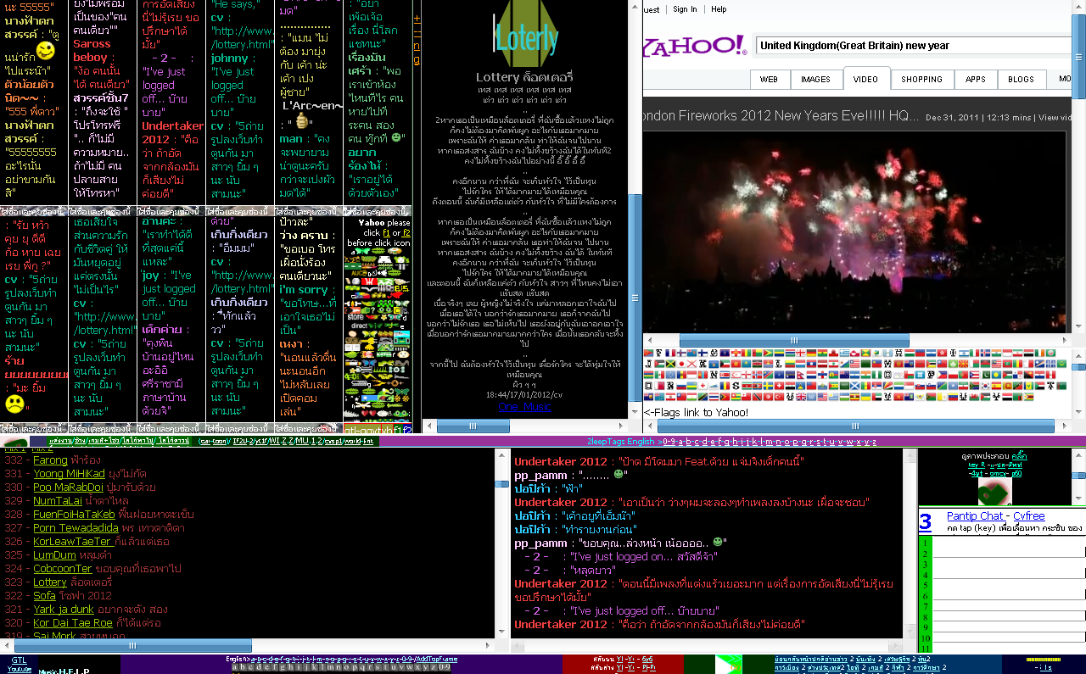Open the Sofa song link, number 322
1086x674 pixels.
tap(44, 596)
